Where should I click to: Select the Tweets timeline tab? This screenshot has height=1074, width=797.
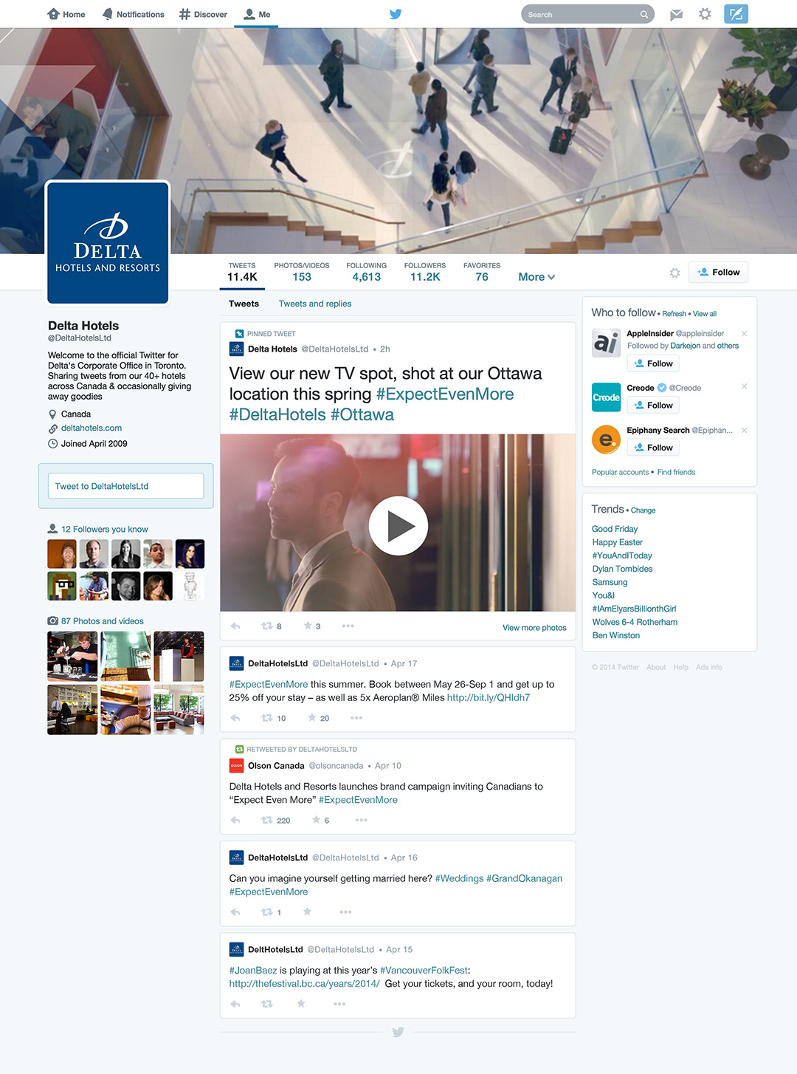click(x=244, y=304)
